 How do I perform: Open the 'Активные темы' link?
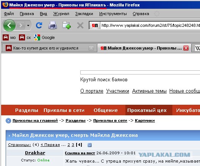pyautogui.click(x=149, y=91)
